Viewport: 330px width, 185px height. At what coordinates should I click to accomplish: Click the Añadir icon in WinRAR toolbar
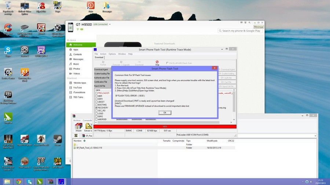click(78, 127)
